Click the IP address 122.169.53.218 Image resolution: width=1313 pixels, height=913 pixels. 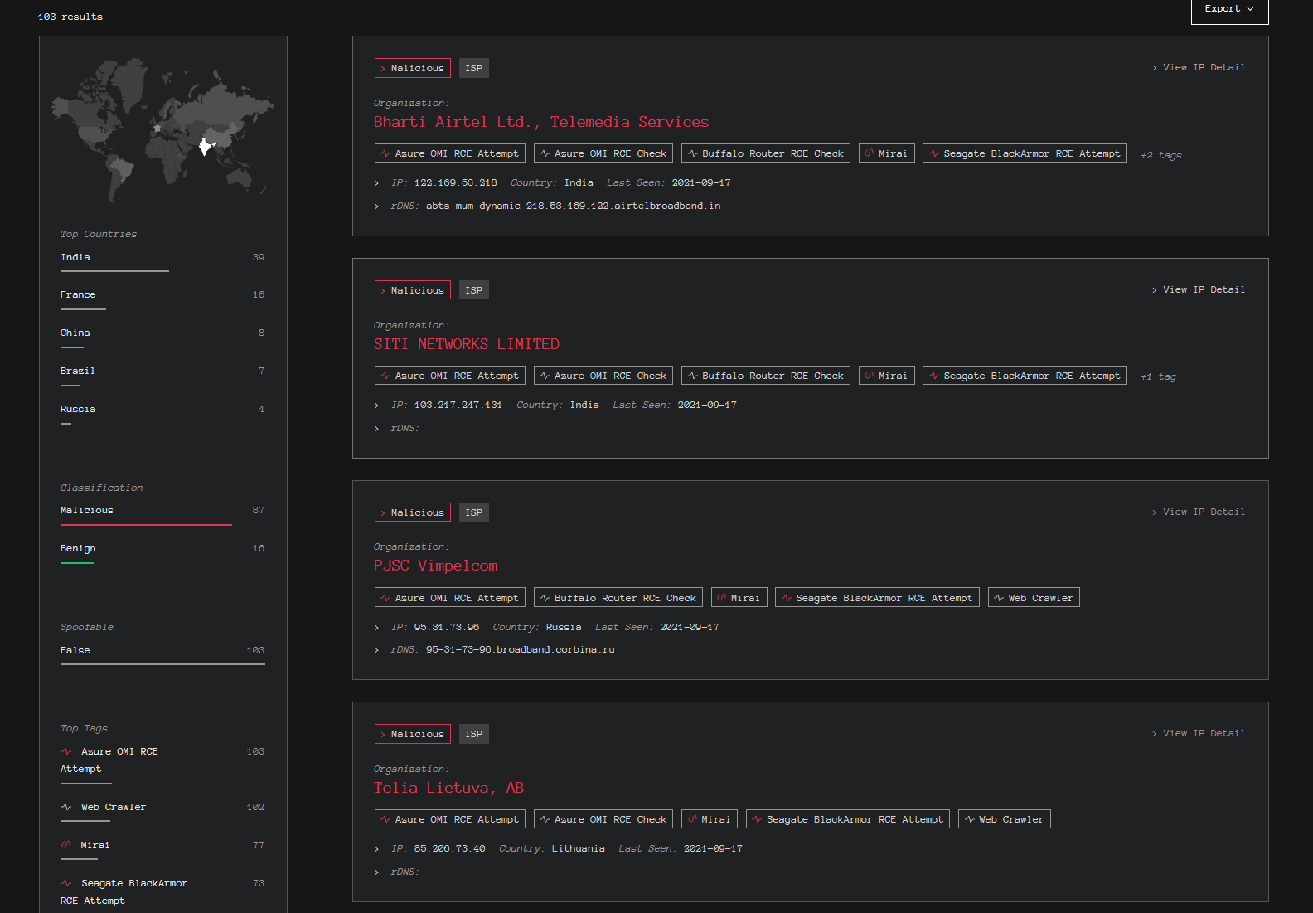pos(455,183)
